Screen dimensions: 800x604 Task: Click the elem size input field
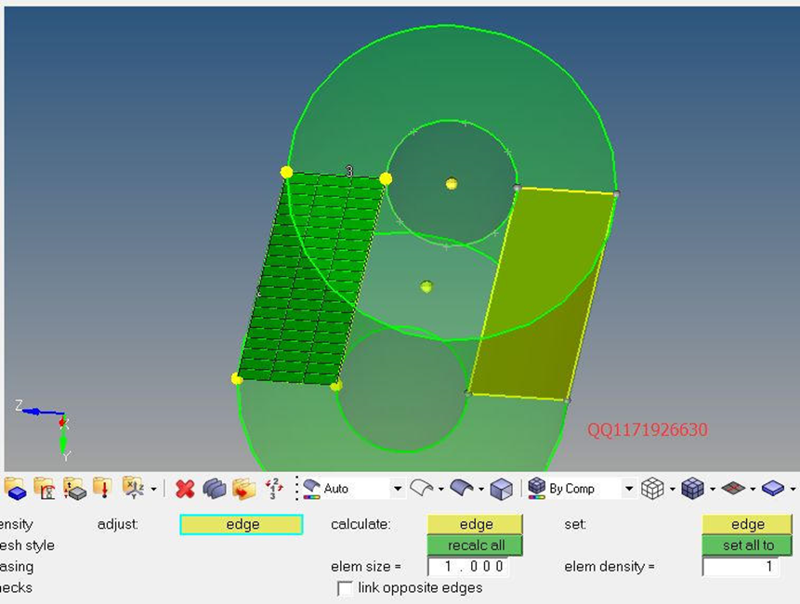pos(469,566)
